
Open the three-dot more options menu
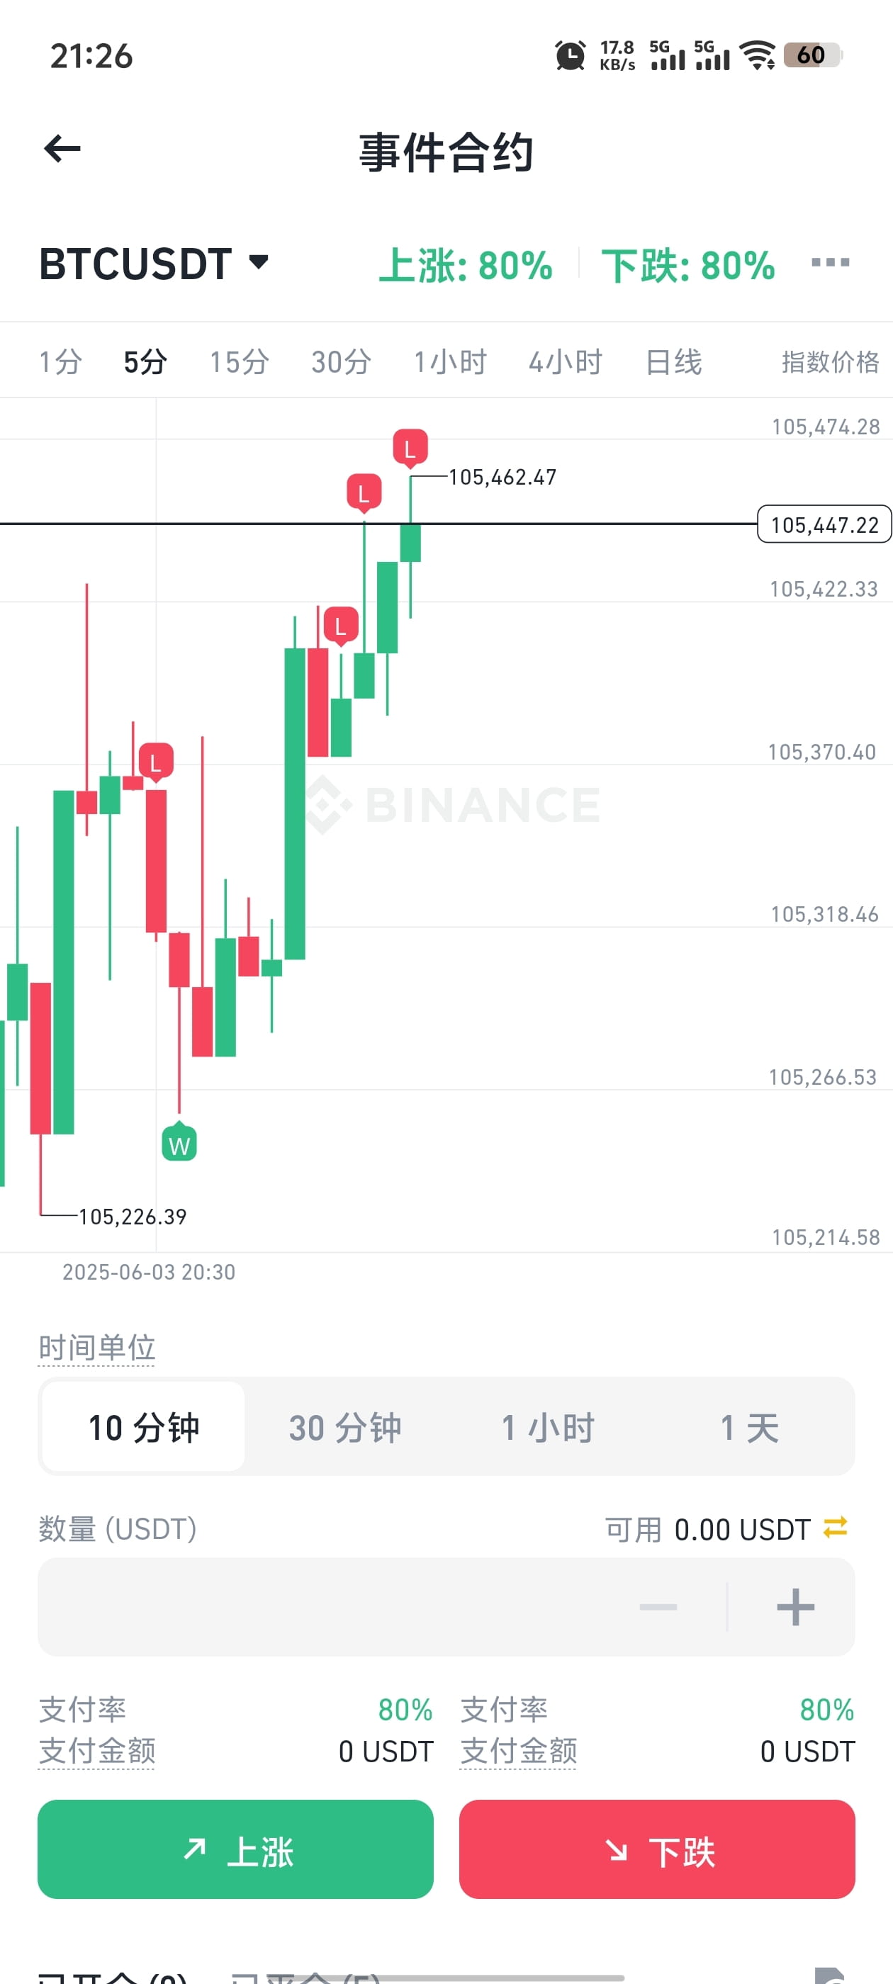(x=830, y=263)
